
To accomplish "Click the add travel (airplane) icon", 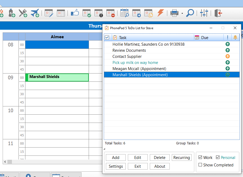I will tap(35, 13).
